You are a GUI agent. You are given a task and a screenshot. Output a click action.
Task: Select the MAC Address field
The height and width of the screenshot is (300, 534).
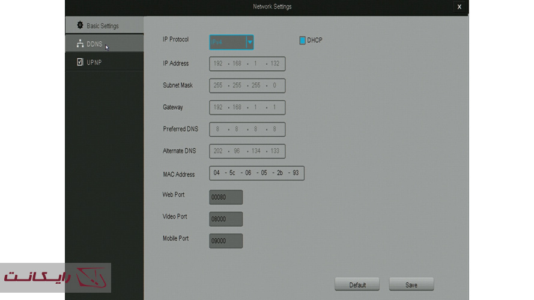[256, 173]
